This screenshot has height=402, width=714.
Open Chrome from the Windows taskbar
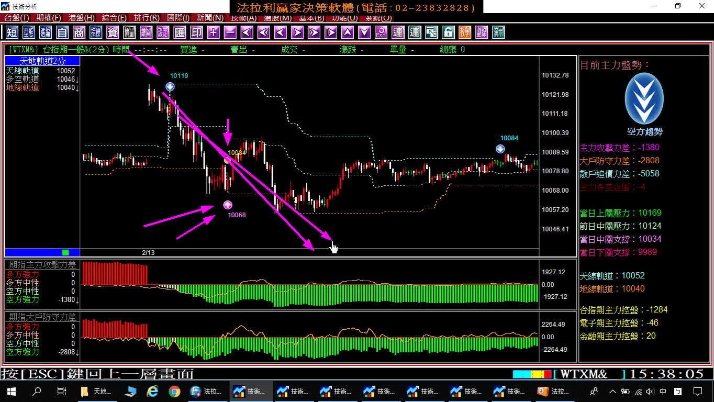coord(174,392)
